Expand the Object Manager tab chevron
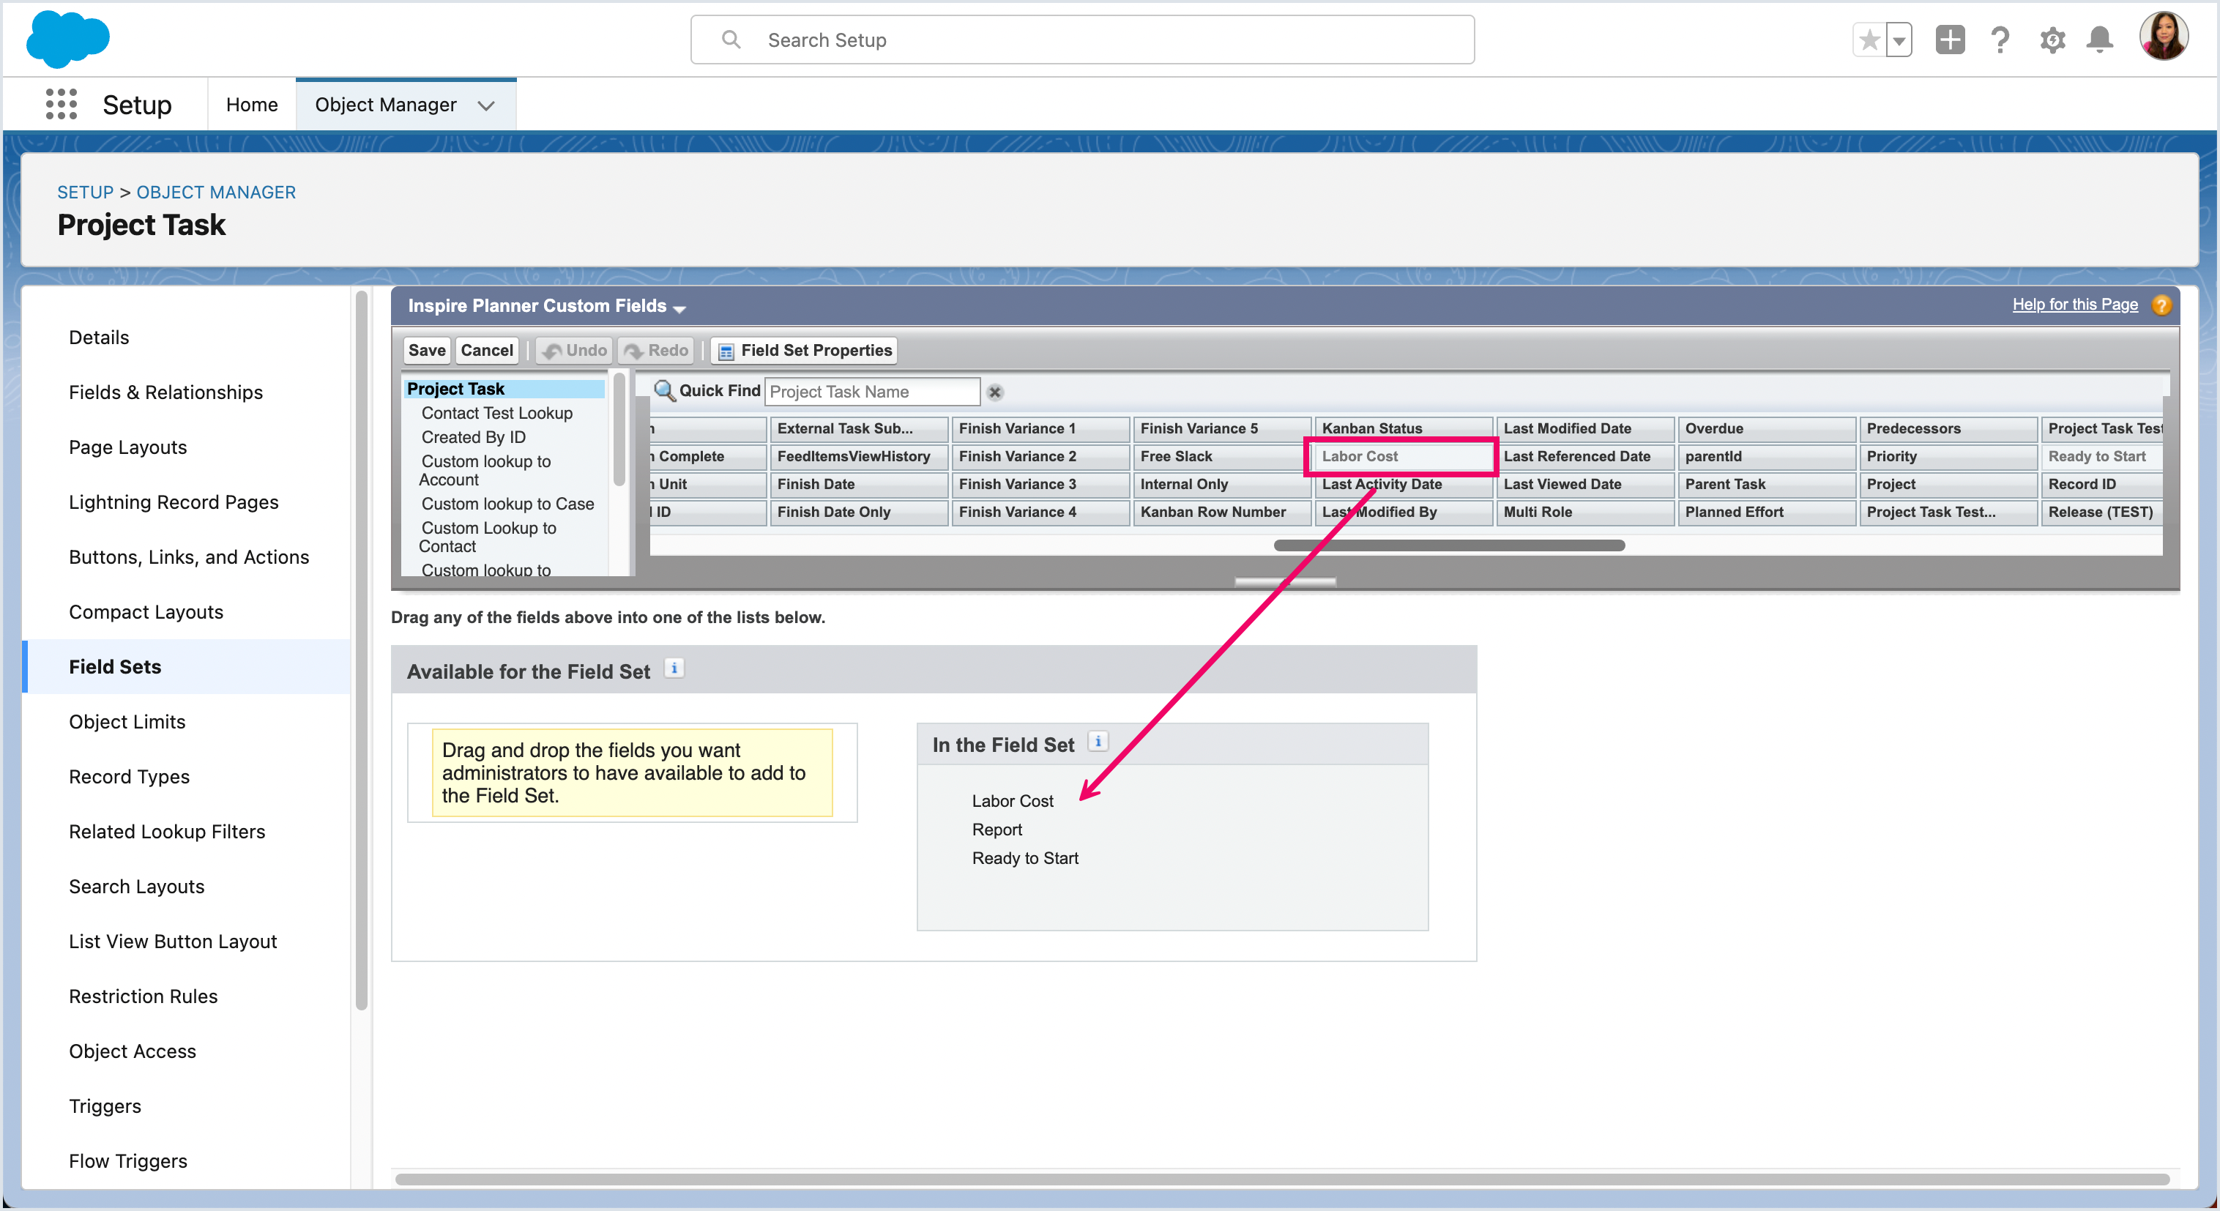Screen dimensions: 2220x1211 (x=486, y=105)
